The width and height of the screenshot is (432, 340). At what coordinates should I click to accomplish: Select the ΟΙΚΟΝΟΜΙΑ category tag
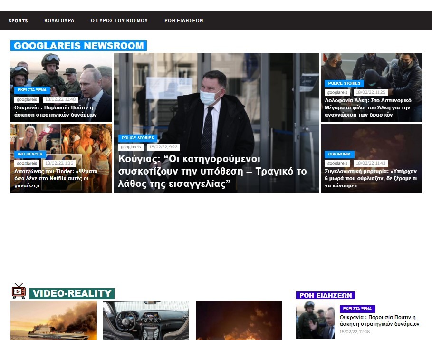pos(339,154)
